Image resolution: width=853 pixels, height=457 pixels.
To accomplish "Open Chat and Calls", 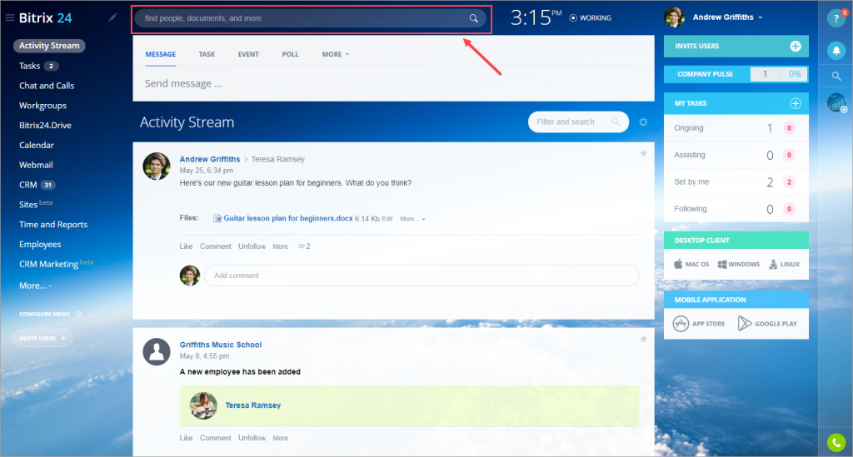I will pos(47,86).
